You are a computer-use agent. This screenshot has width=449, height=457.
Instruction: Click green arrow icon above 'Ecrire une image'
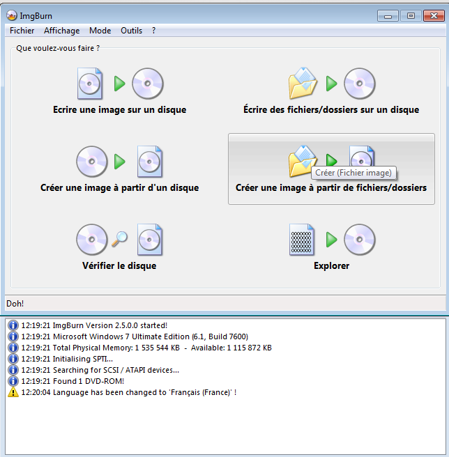pyautogui.click(x=120, y=84)
